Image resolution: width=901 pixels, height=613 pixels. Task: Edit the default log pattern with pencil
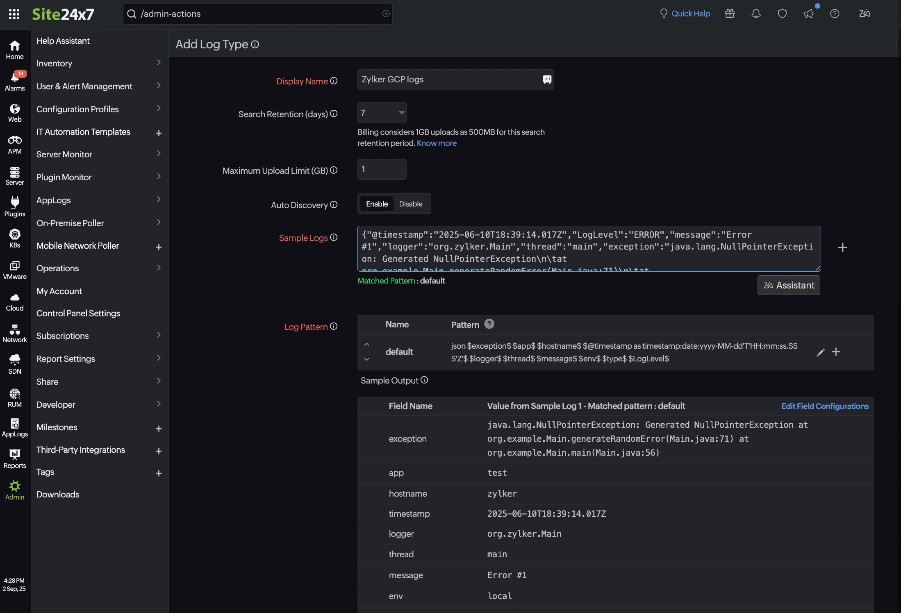point(820,352)
